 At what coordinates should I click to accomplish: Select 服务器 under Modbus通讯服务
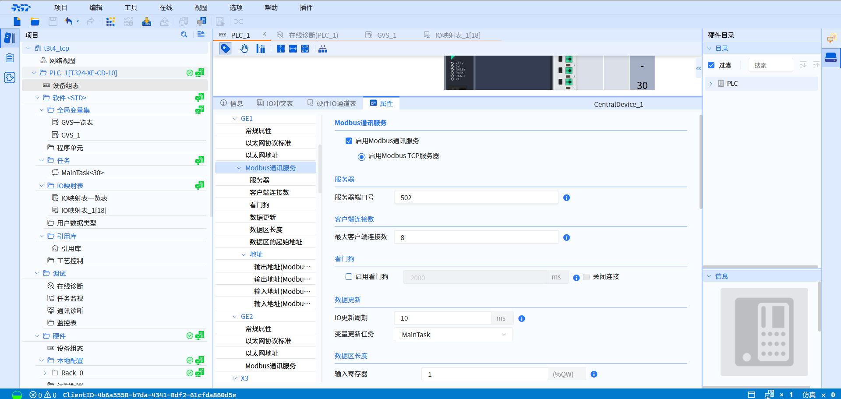pos(260,180)
